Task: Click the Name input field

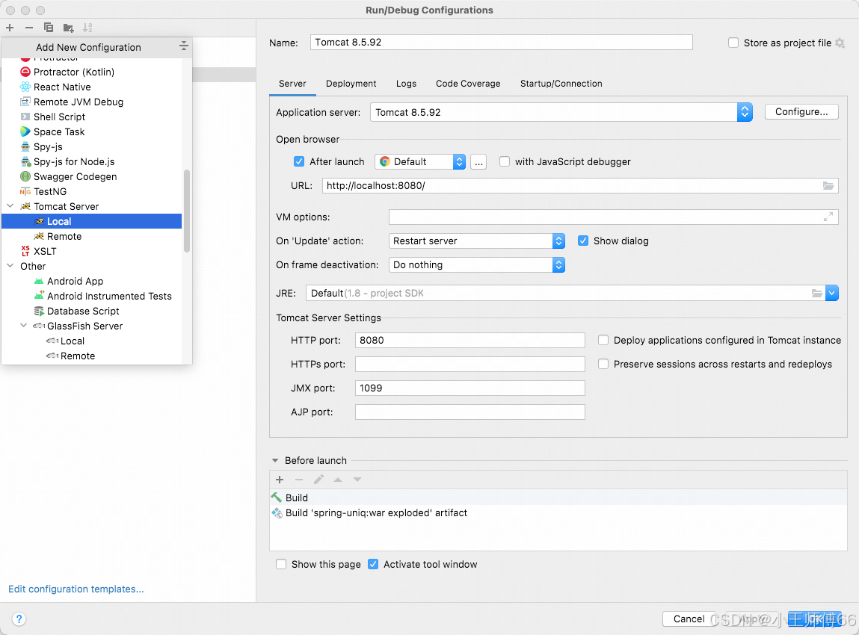Action: pyautogui.click(x=501, y=43)
